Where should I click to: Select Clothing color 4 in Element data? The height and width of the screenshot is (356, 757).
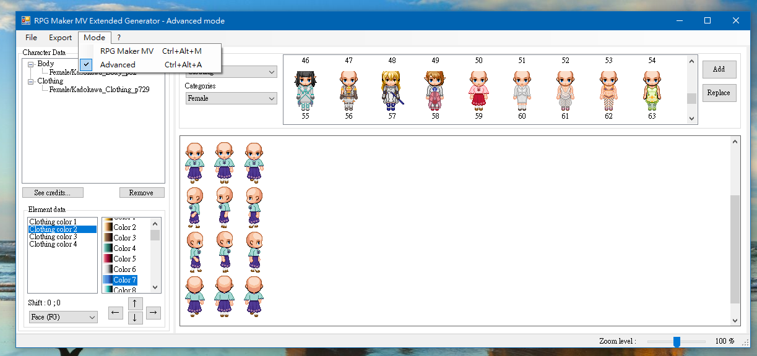pyautogui.click(x=63, y=244)
